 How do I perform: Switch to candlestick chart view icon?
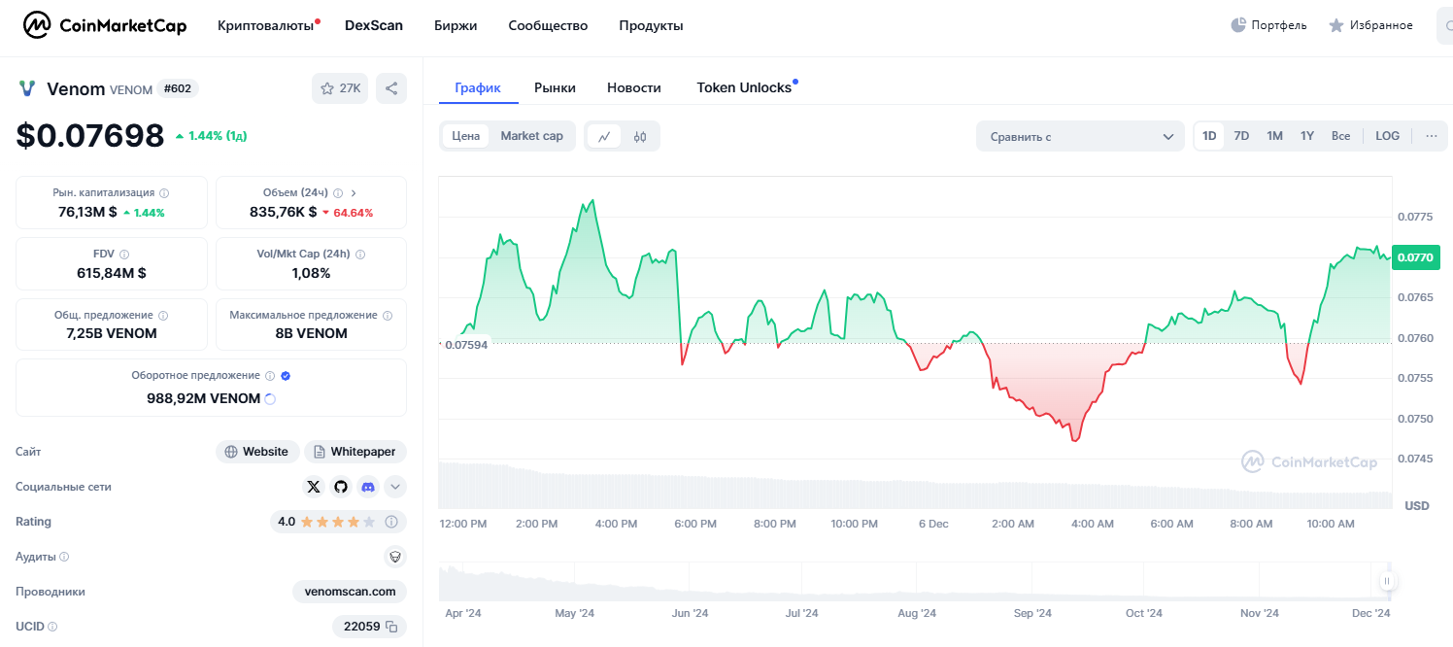click(640, 136)
